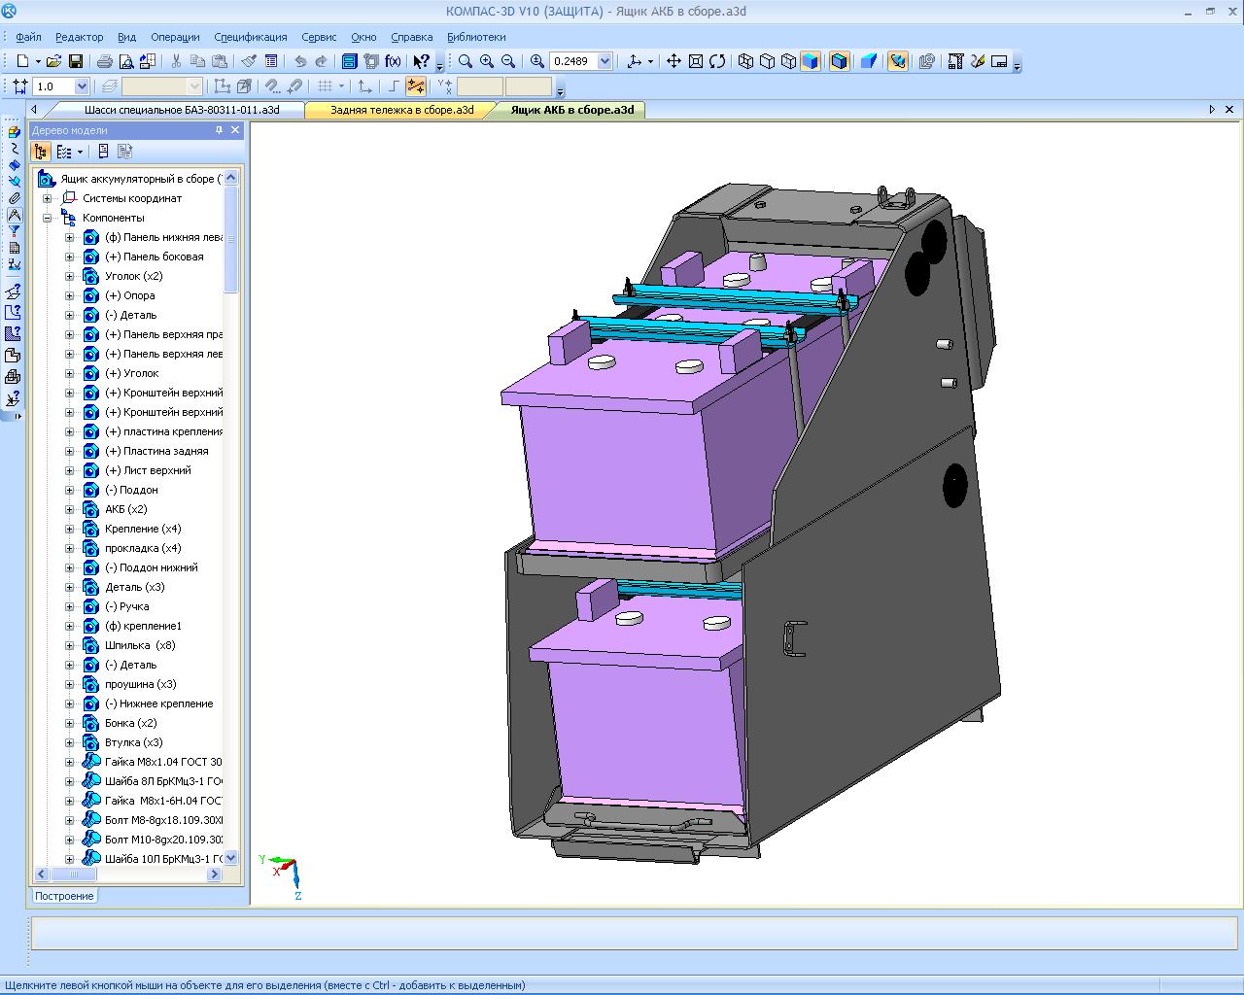
Task: Open the zoom scale 0.2489 dropdown
Action: (x=605, y=61)
